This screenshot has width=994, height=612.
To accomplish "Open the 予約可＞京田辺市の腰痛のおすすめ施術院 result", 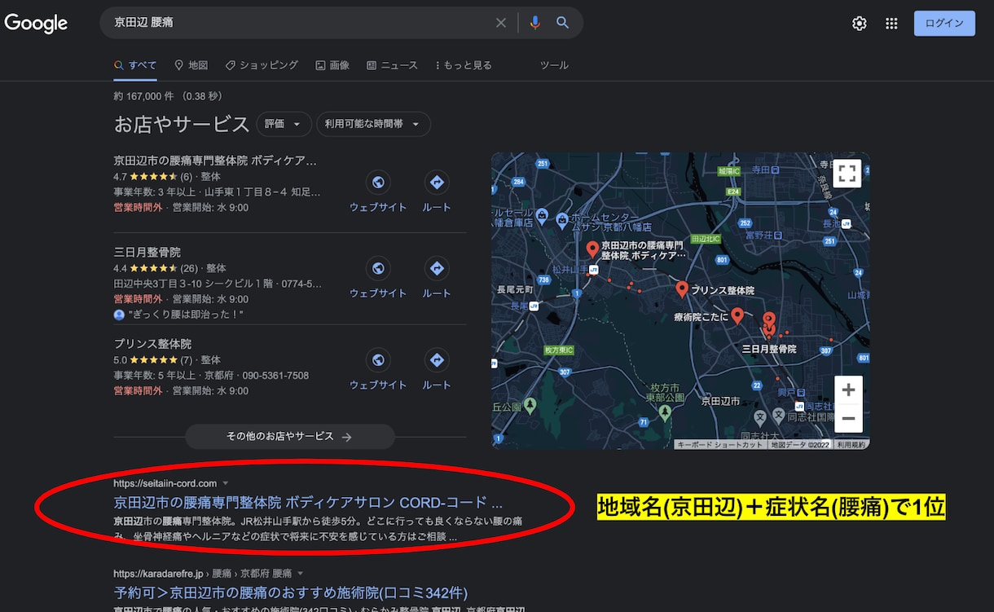I will tap(291, 592).
